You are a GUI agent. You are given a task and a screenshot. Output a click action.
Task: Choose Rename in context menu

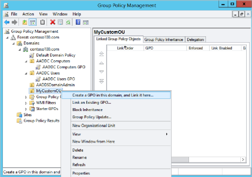pyautogui.click(x=116, y=158)
